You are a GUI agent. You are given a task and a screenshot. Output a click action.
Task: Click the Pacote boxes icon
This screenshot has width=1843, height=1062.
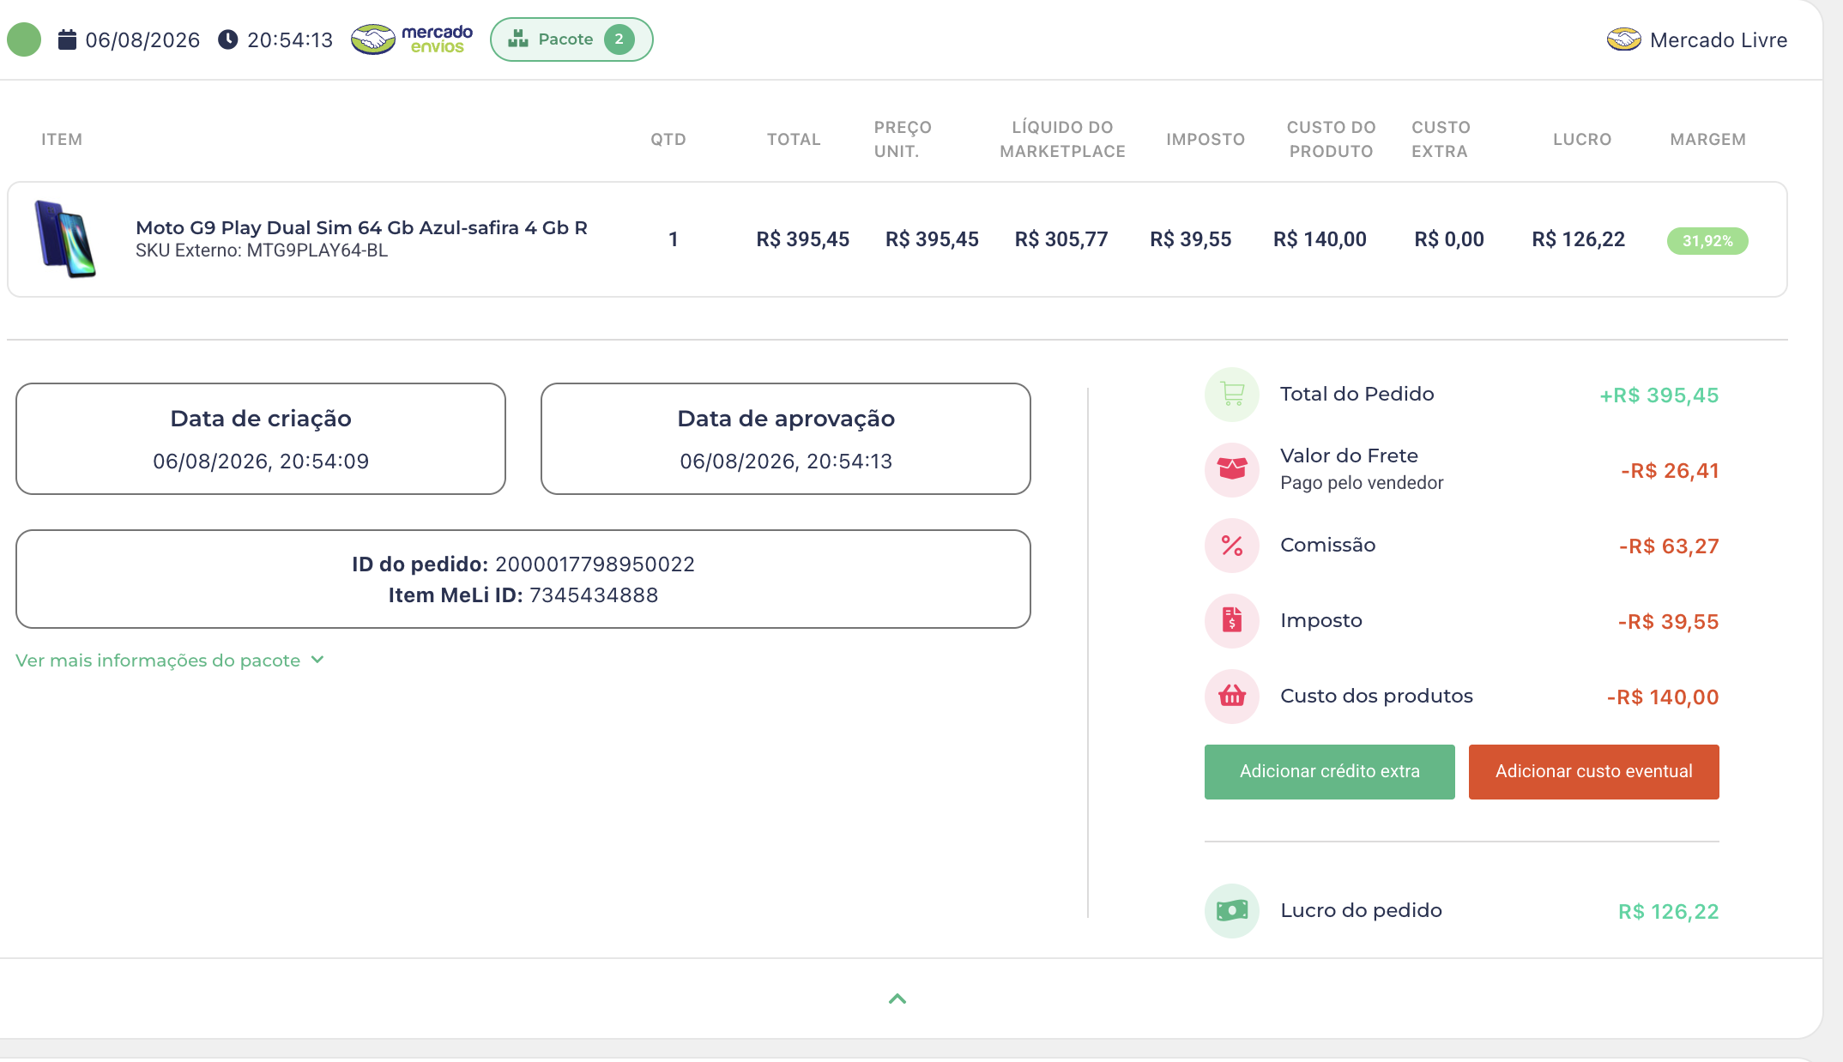click(x=518, y=39)
